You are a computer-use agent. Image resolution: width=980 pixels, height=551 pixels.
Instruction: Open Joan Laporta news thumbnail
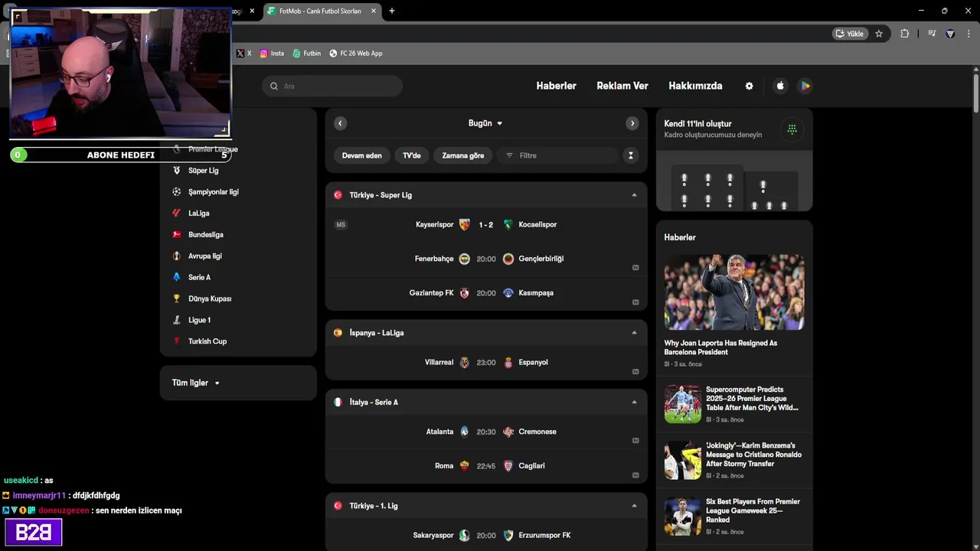tap(734, 292)
